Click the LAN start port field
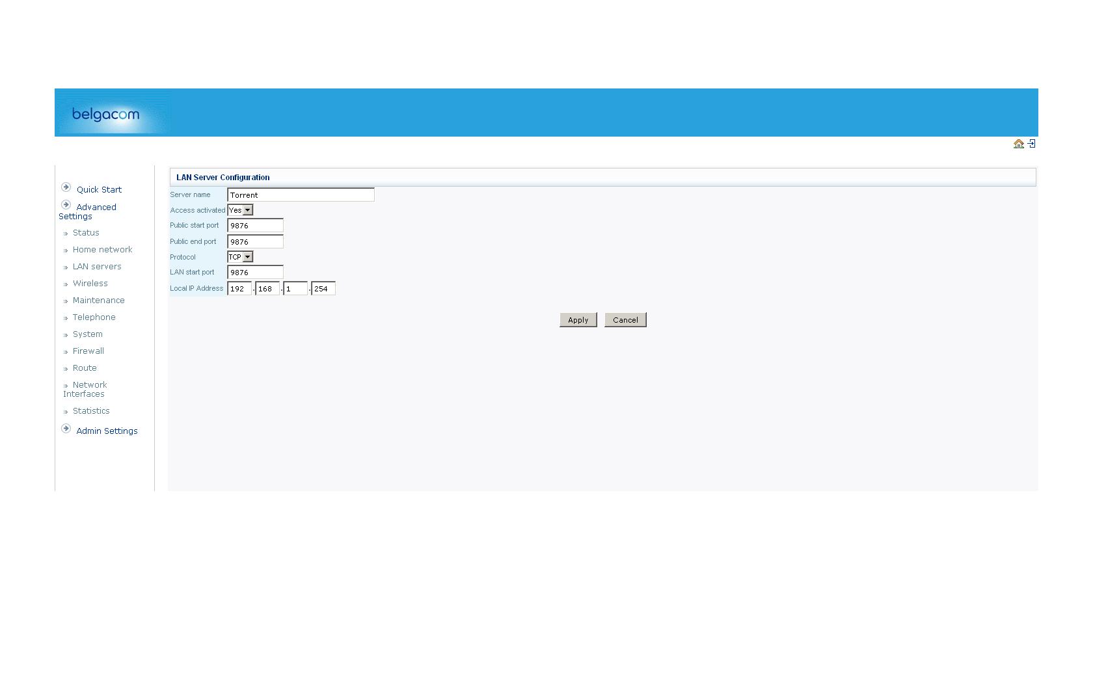Image resolution: width=1093 pixels, height=683 pixels. tap(255, 273)
